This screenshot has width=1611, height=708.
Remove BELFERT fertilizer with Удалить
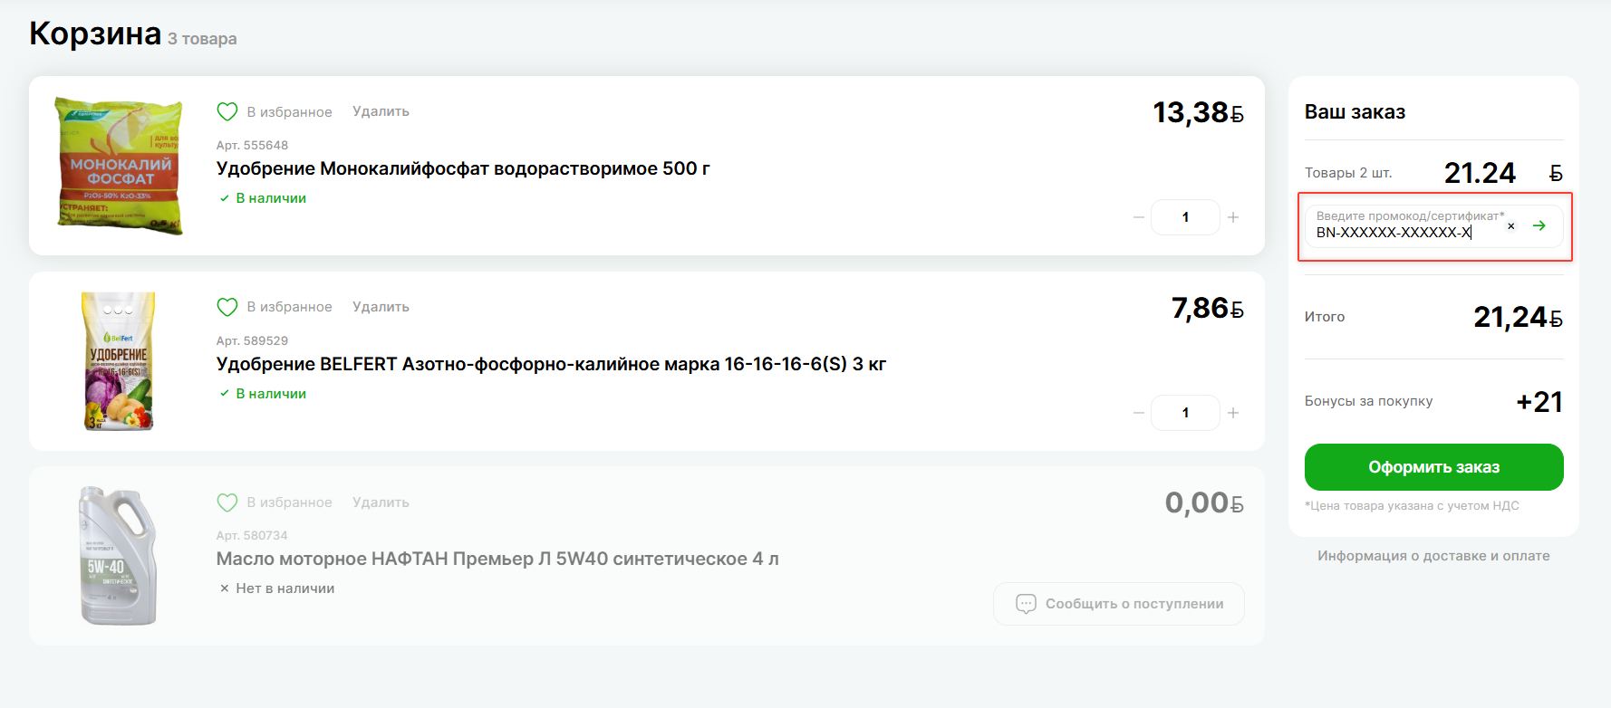381,307
